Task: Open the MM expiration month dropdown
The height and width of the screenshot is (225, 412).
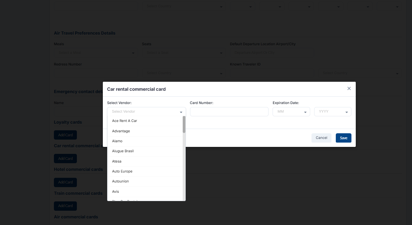Action: 291,112
